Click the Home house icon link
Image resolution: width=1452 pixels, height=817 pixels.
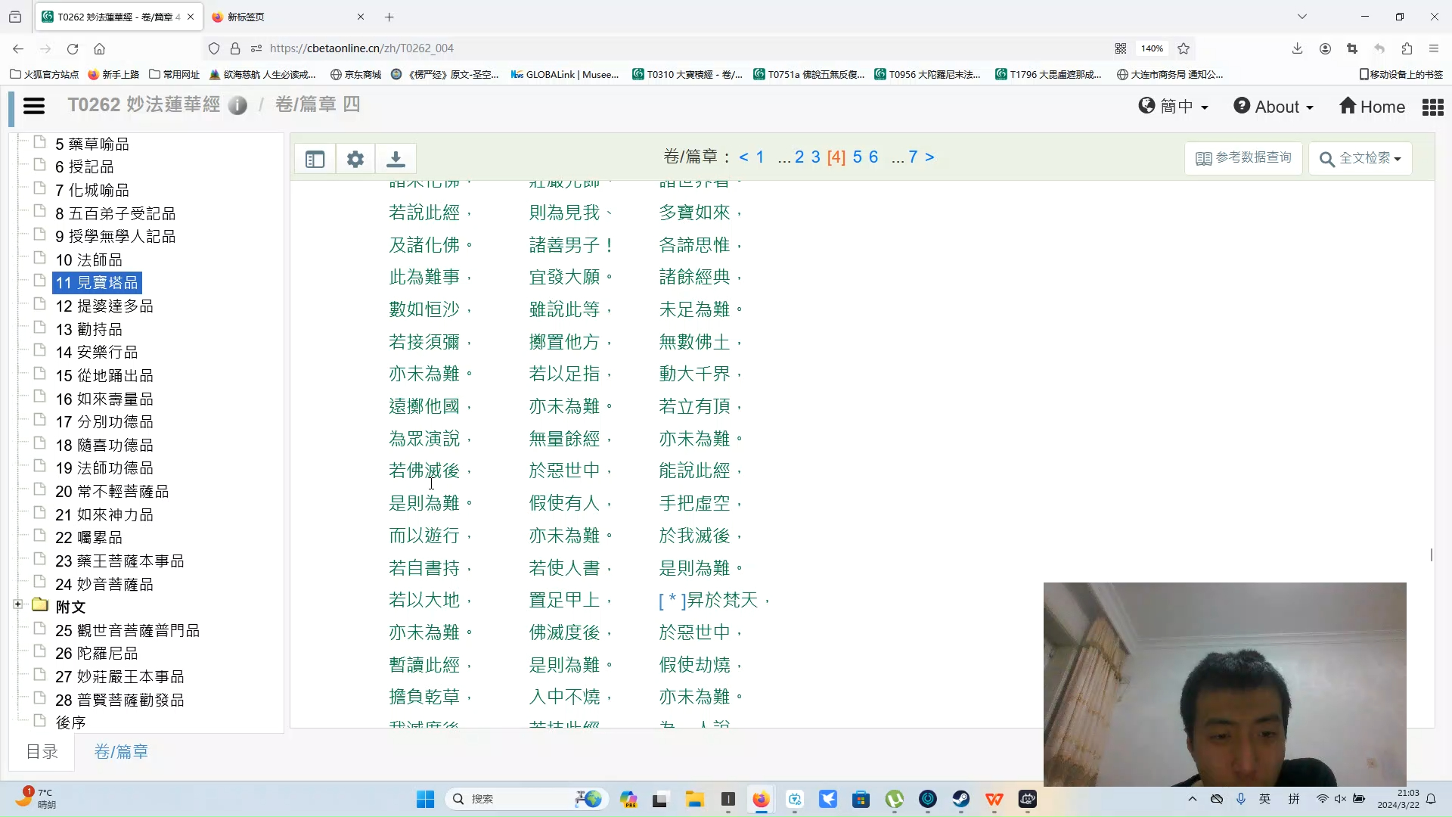[1372, 107]
